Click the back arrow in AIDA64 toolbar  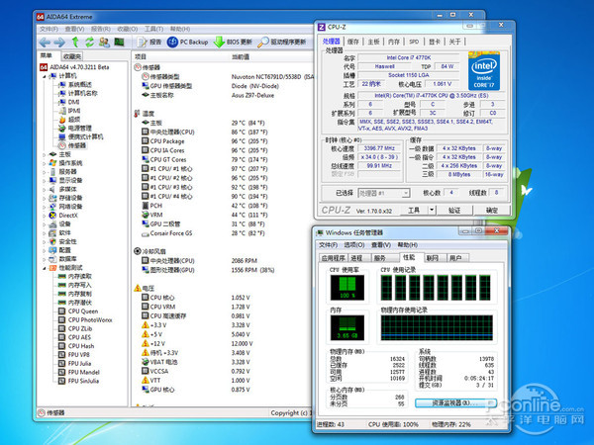click(43, 43)
